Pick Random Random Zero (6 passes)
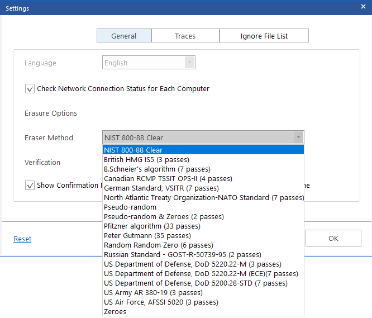This screenshot has height=318, width=372. click(203, 245)
